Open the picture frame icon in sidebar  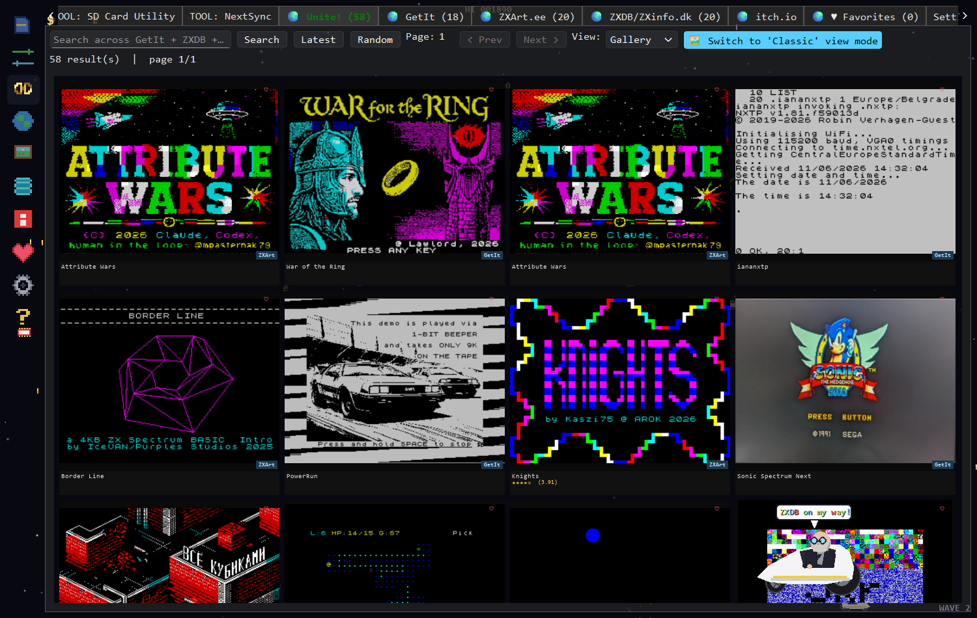coord(23,152)
